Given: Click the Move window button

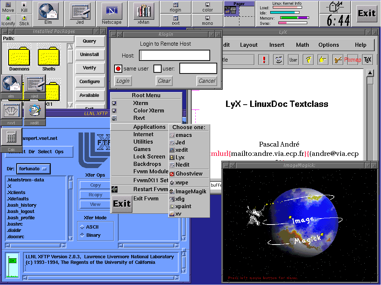Looking at the screenshot, I should 8,7.
